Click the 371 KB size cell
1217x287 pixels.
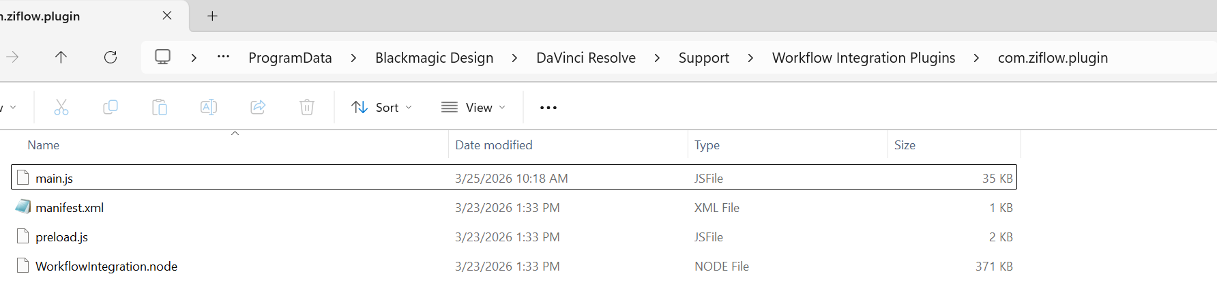994,266
